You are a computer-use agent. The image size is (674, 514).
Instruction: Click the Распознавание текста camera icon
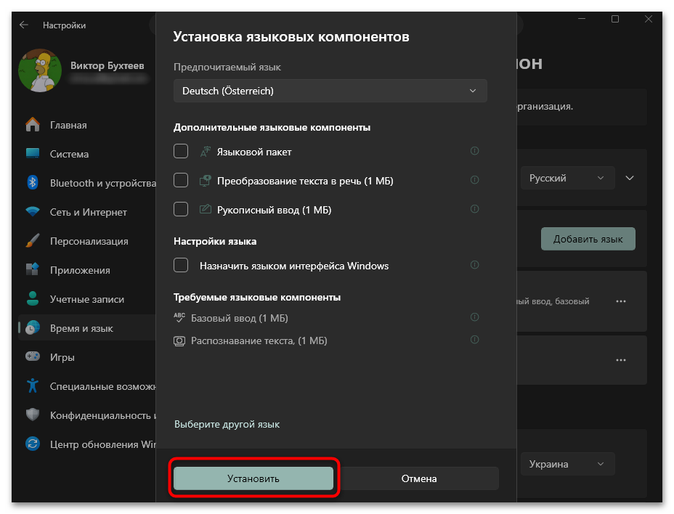coord(179,341)
